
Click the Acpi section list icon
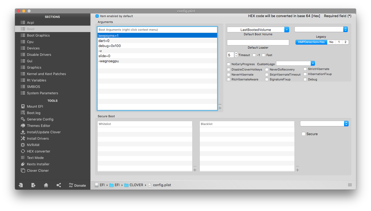point(23,22)
